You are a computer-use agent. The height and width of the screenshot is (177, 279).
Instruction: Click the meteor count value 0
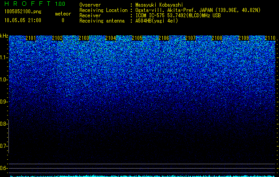coord(63,20)
